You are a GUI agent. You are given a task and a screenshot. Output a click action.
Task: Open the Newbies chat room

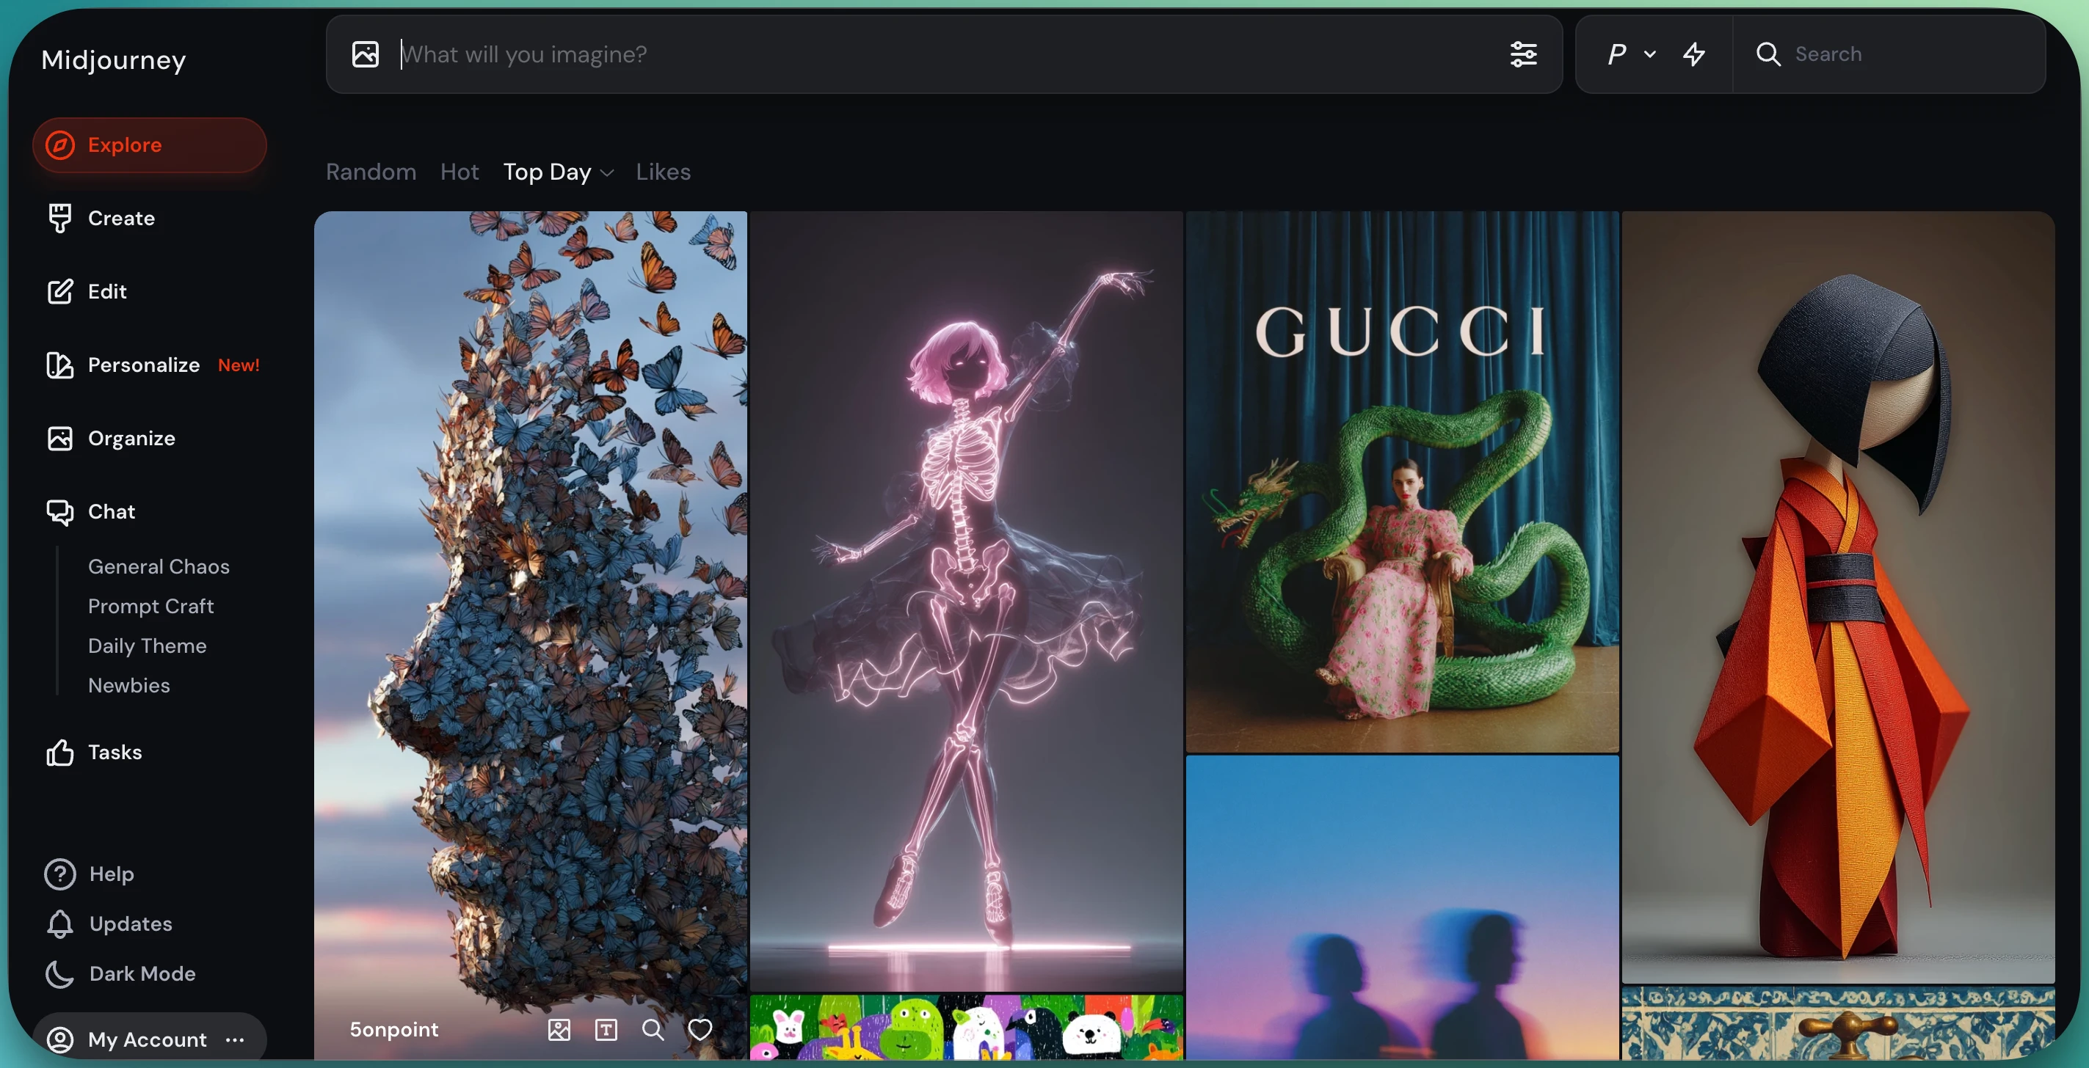click(129, 686)
